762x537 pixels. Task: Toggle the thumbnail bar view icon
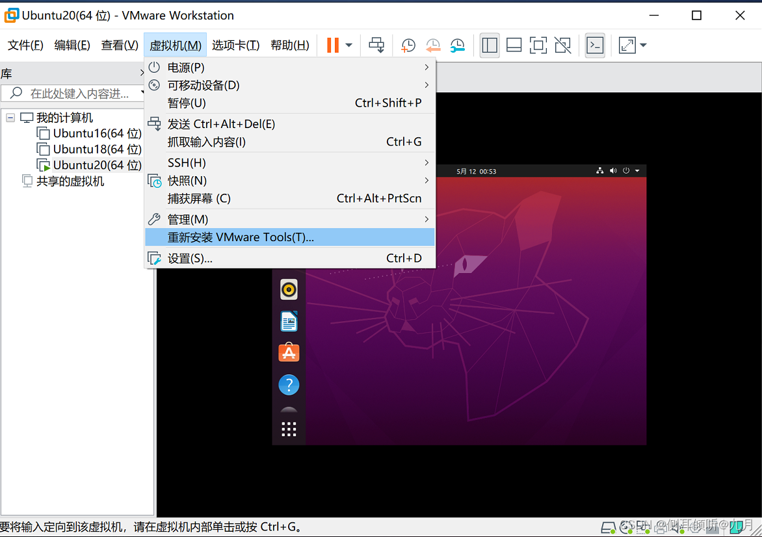[x=514, y=46]
